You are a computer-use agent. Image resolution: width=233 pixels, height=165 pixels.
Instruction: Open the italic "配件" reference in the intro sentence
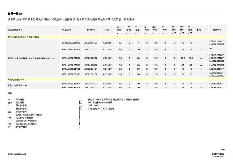pos(132,19)
